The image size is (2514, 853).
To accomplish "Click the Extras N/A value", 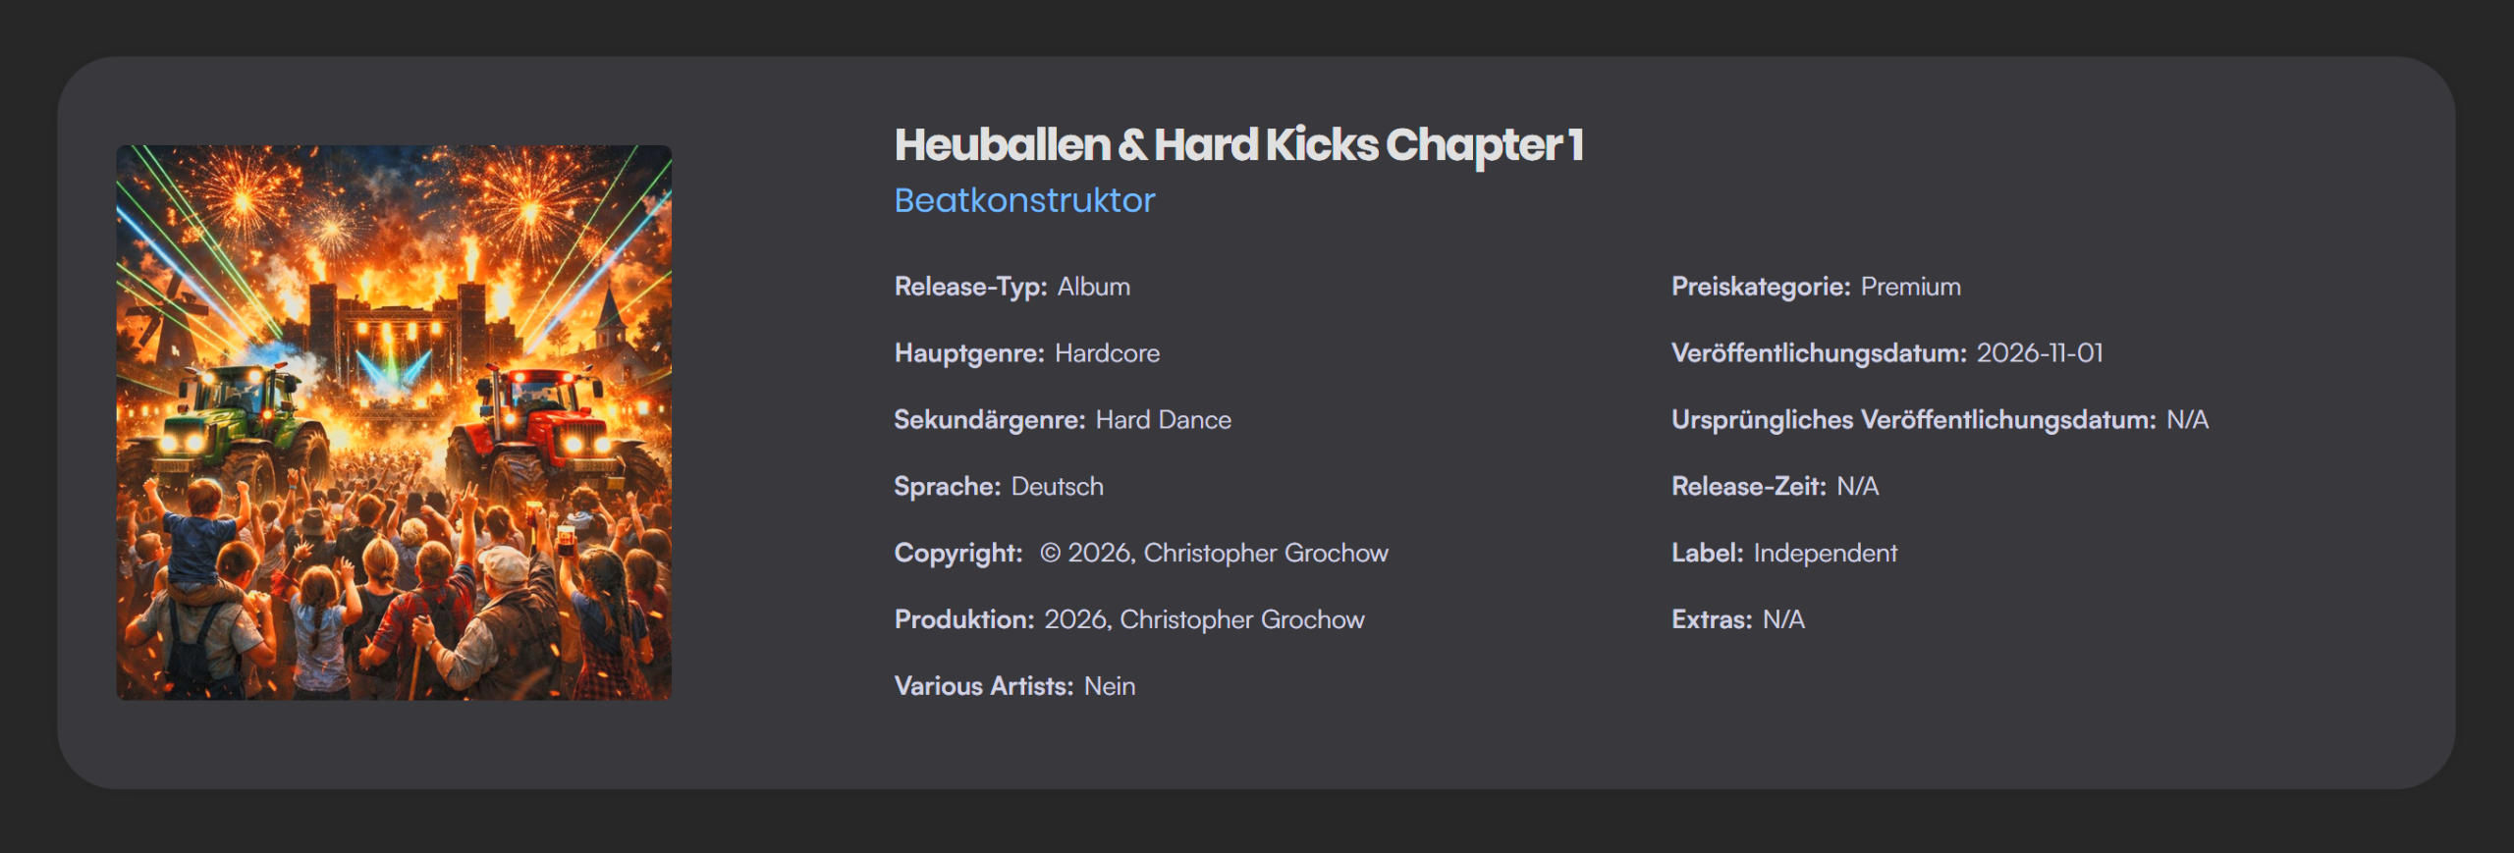I will coord(1783,620).
